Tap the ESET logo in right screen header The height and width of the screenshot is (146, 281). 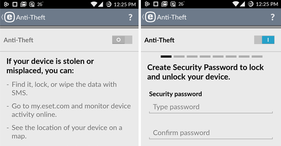click(150, 17)
